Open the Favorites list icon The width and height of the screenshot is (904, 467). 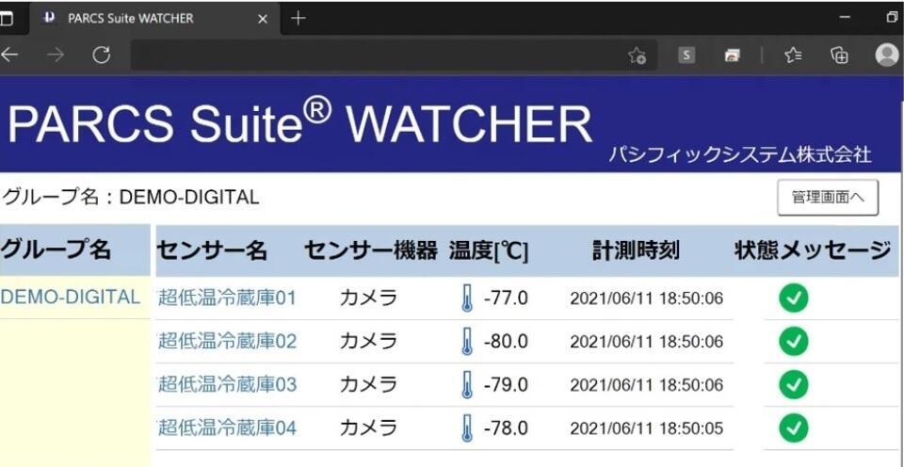point(793,56)
